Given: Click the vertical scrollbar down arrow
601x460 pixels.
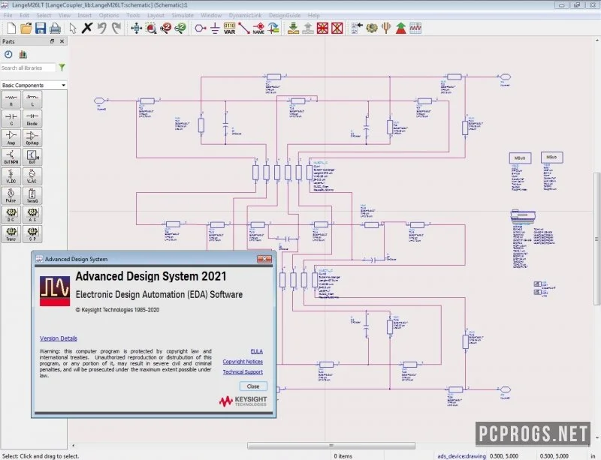Looking at the screenshot, I should tap(597, 437).
